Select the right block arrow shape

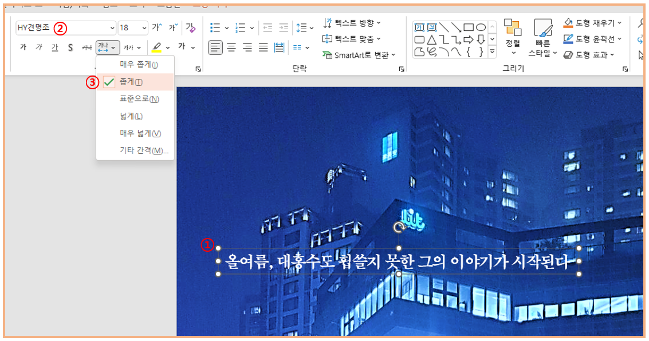pos(469,39)
